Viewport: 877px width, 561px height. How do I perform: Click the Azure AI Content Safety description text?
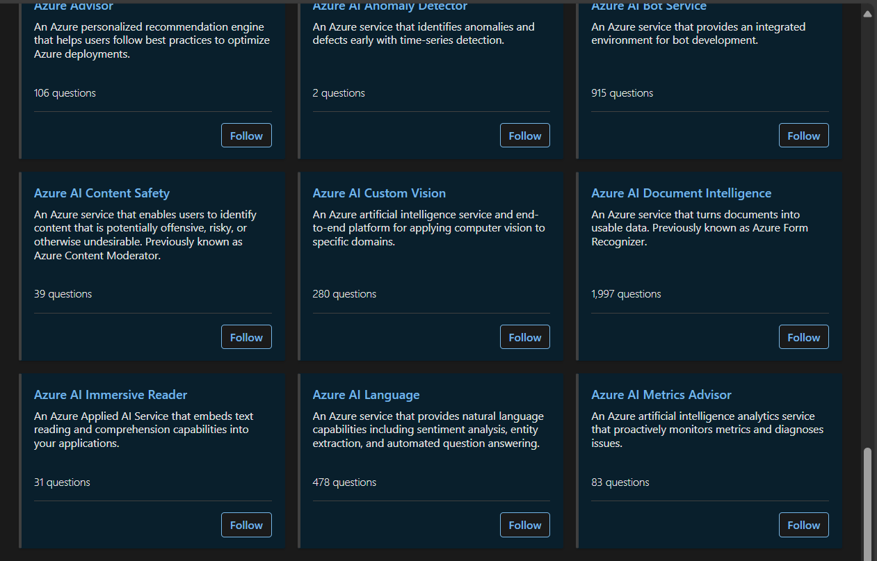tap(145, 235)
